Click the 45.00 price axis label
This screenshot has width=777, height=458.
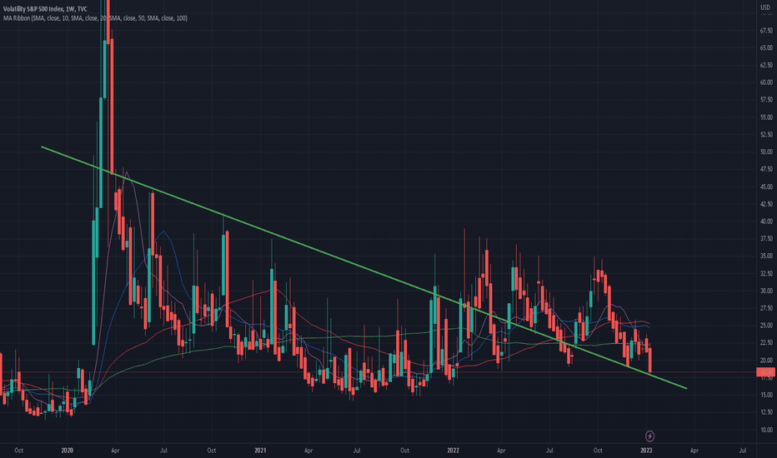pos(766,187)
